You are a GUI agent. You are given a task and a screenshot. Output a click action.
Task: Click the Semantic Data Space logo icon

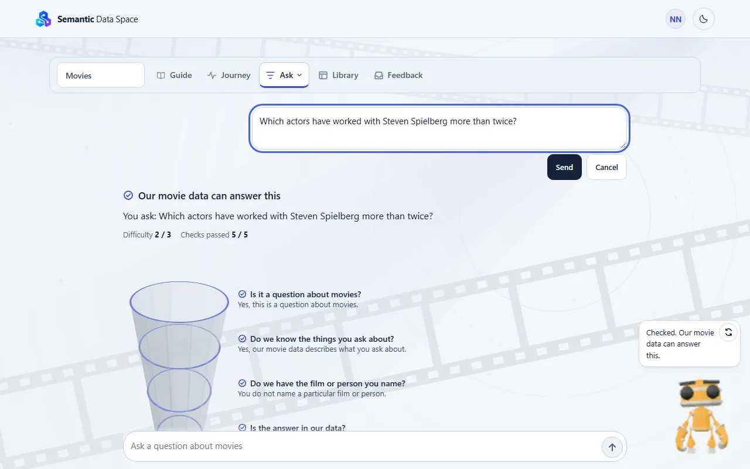point(43,19)
